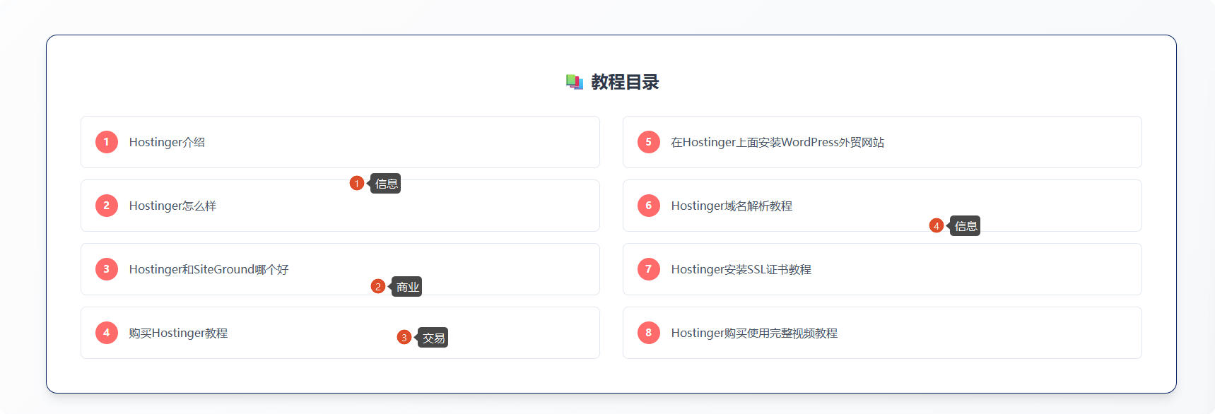Image resolution: width=1215 pixels, height=414 pixels.
Task: Click the 交易 tag beside 购买Hostinger教程
Action: pyautogui.click(x=433, y=337)
